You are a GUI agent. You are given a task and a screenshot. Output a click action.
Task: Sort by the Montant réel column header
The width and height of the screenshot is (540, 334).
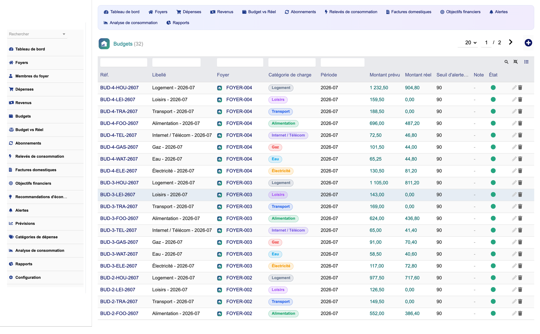point(418,75)
